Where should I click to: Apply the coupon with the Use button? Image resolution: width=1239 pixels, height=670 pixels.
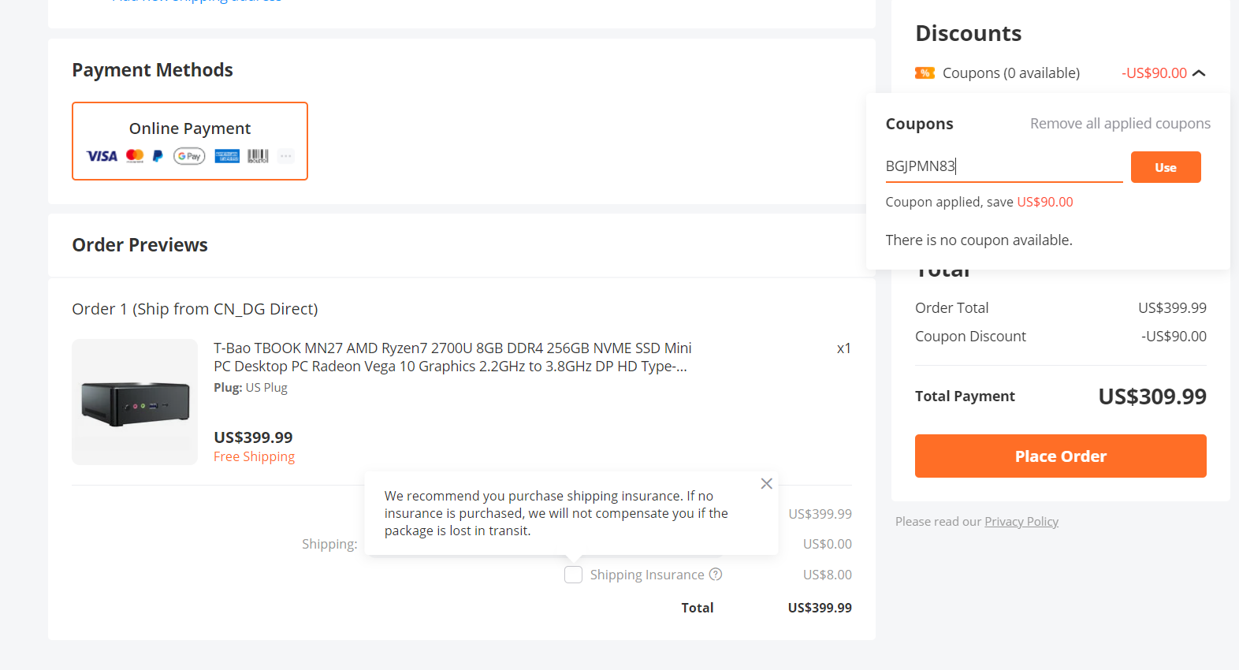[x=1166, y=167]
